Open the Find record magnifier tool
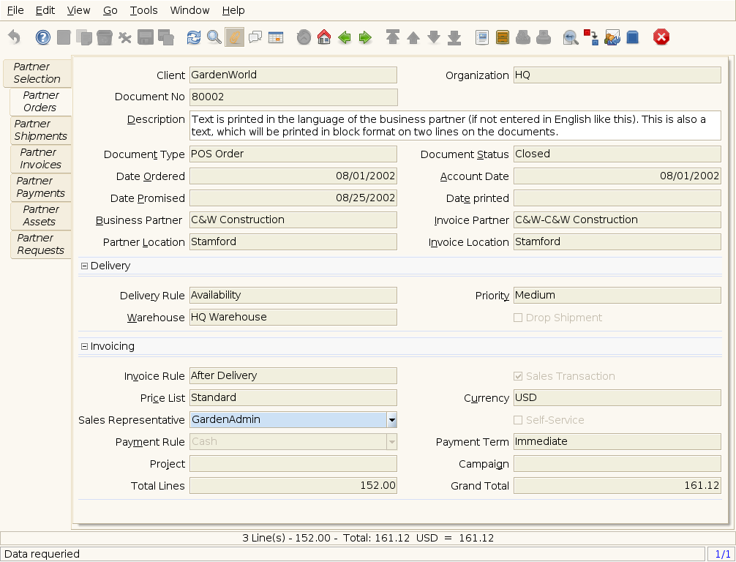The image size is (736, 562). (x=214, y=37)
